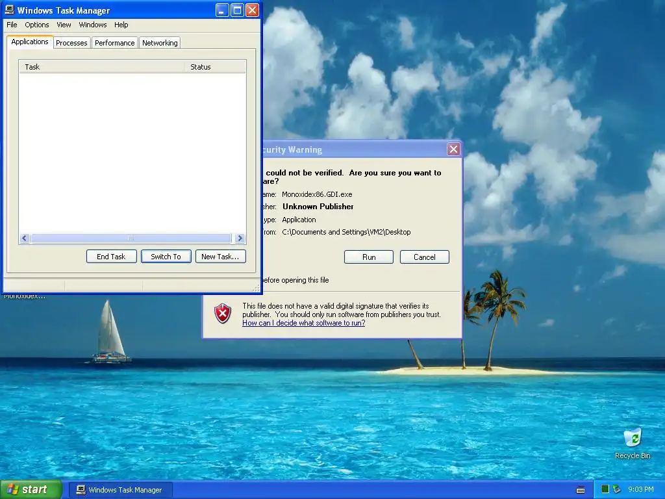Switch to the Performance tab
Image resolution: width=665 pixels, height=499 pixels.
pyautogui.click(x=114, y=43)
